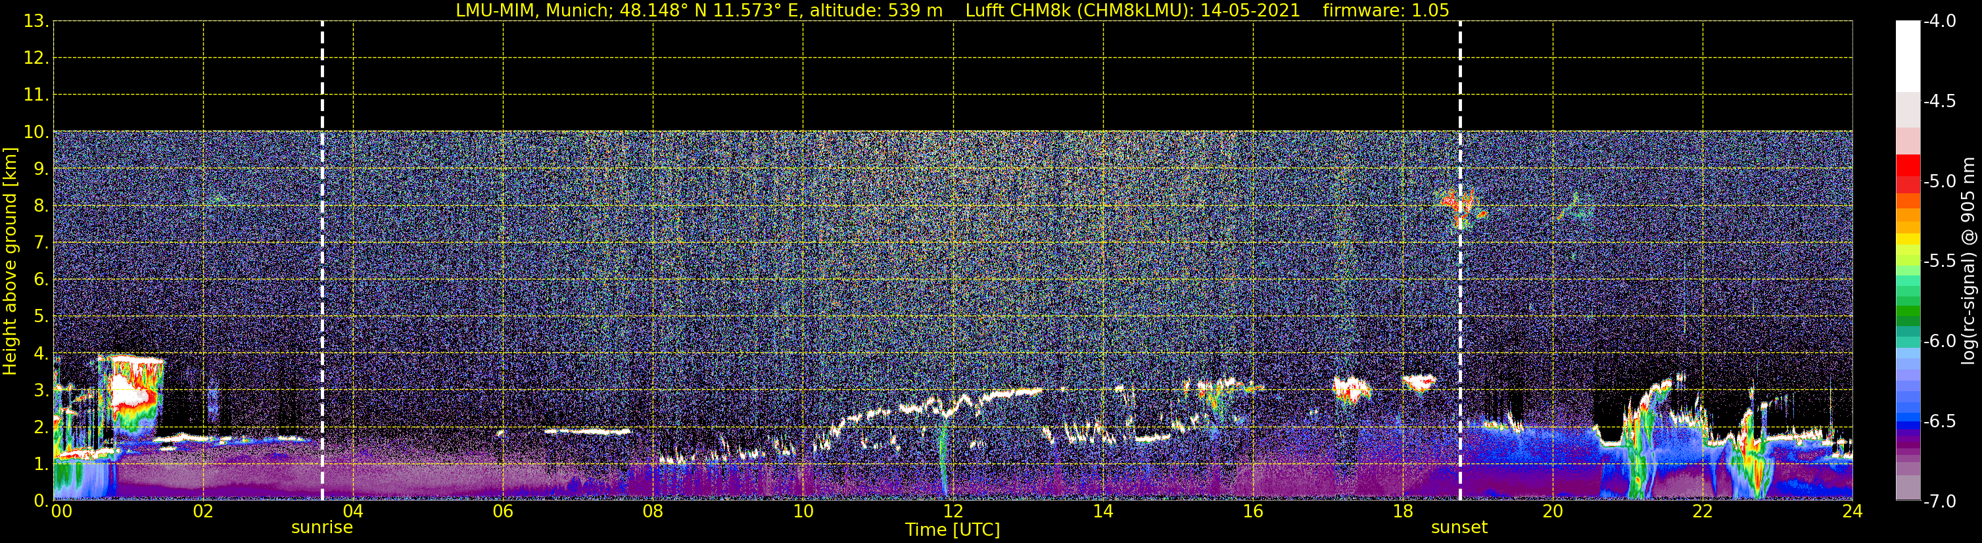1982x543 pixels.
Task: Click the "-6.0" colorbar tick label
Action: (1940, 341)
